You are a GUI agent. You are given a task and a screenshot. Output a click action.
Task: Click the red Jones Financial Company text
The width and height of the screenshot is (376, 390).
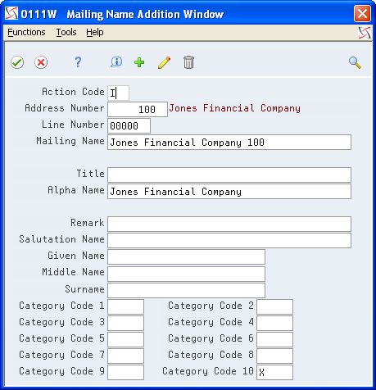pyautogui.click(x=235, y=108)
